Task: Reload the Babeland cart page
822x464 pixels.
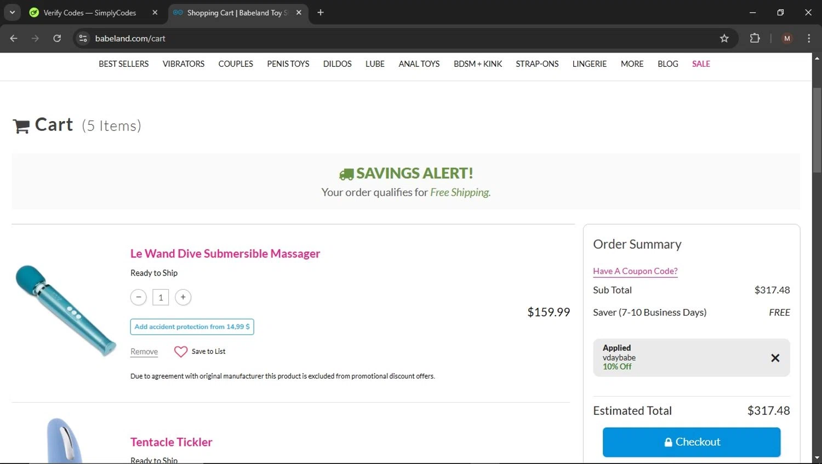Action: [x=57, y=38]
